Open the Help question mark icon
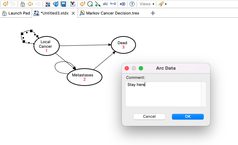 click(132, 4)
